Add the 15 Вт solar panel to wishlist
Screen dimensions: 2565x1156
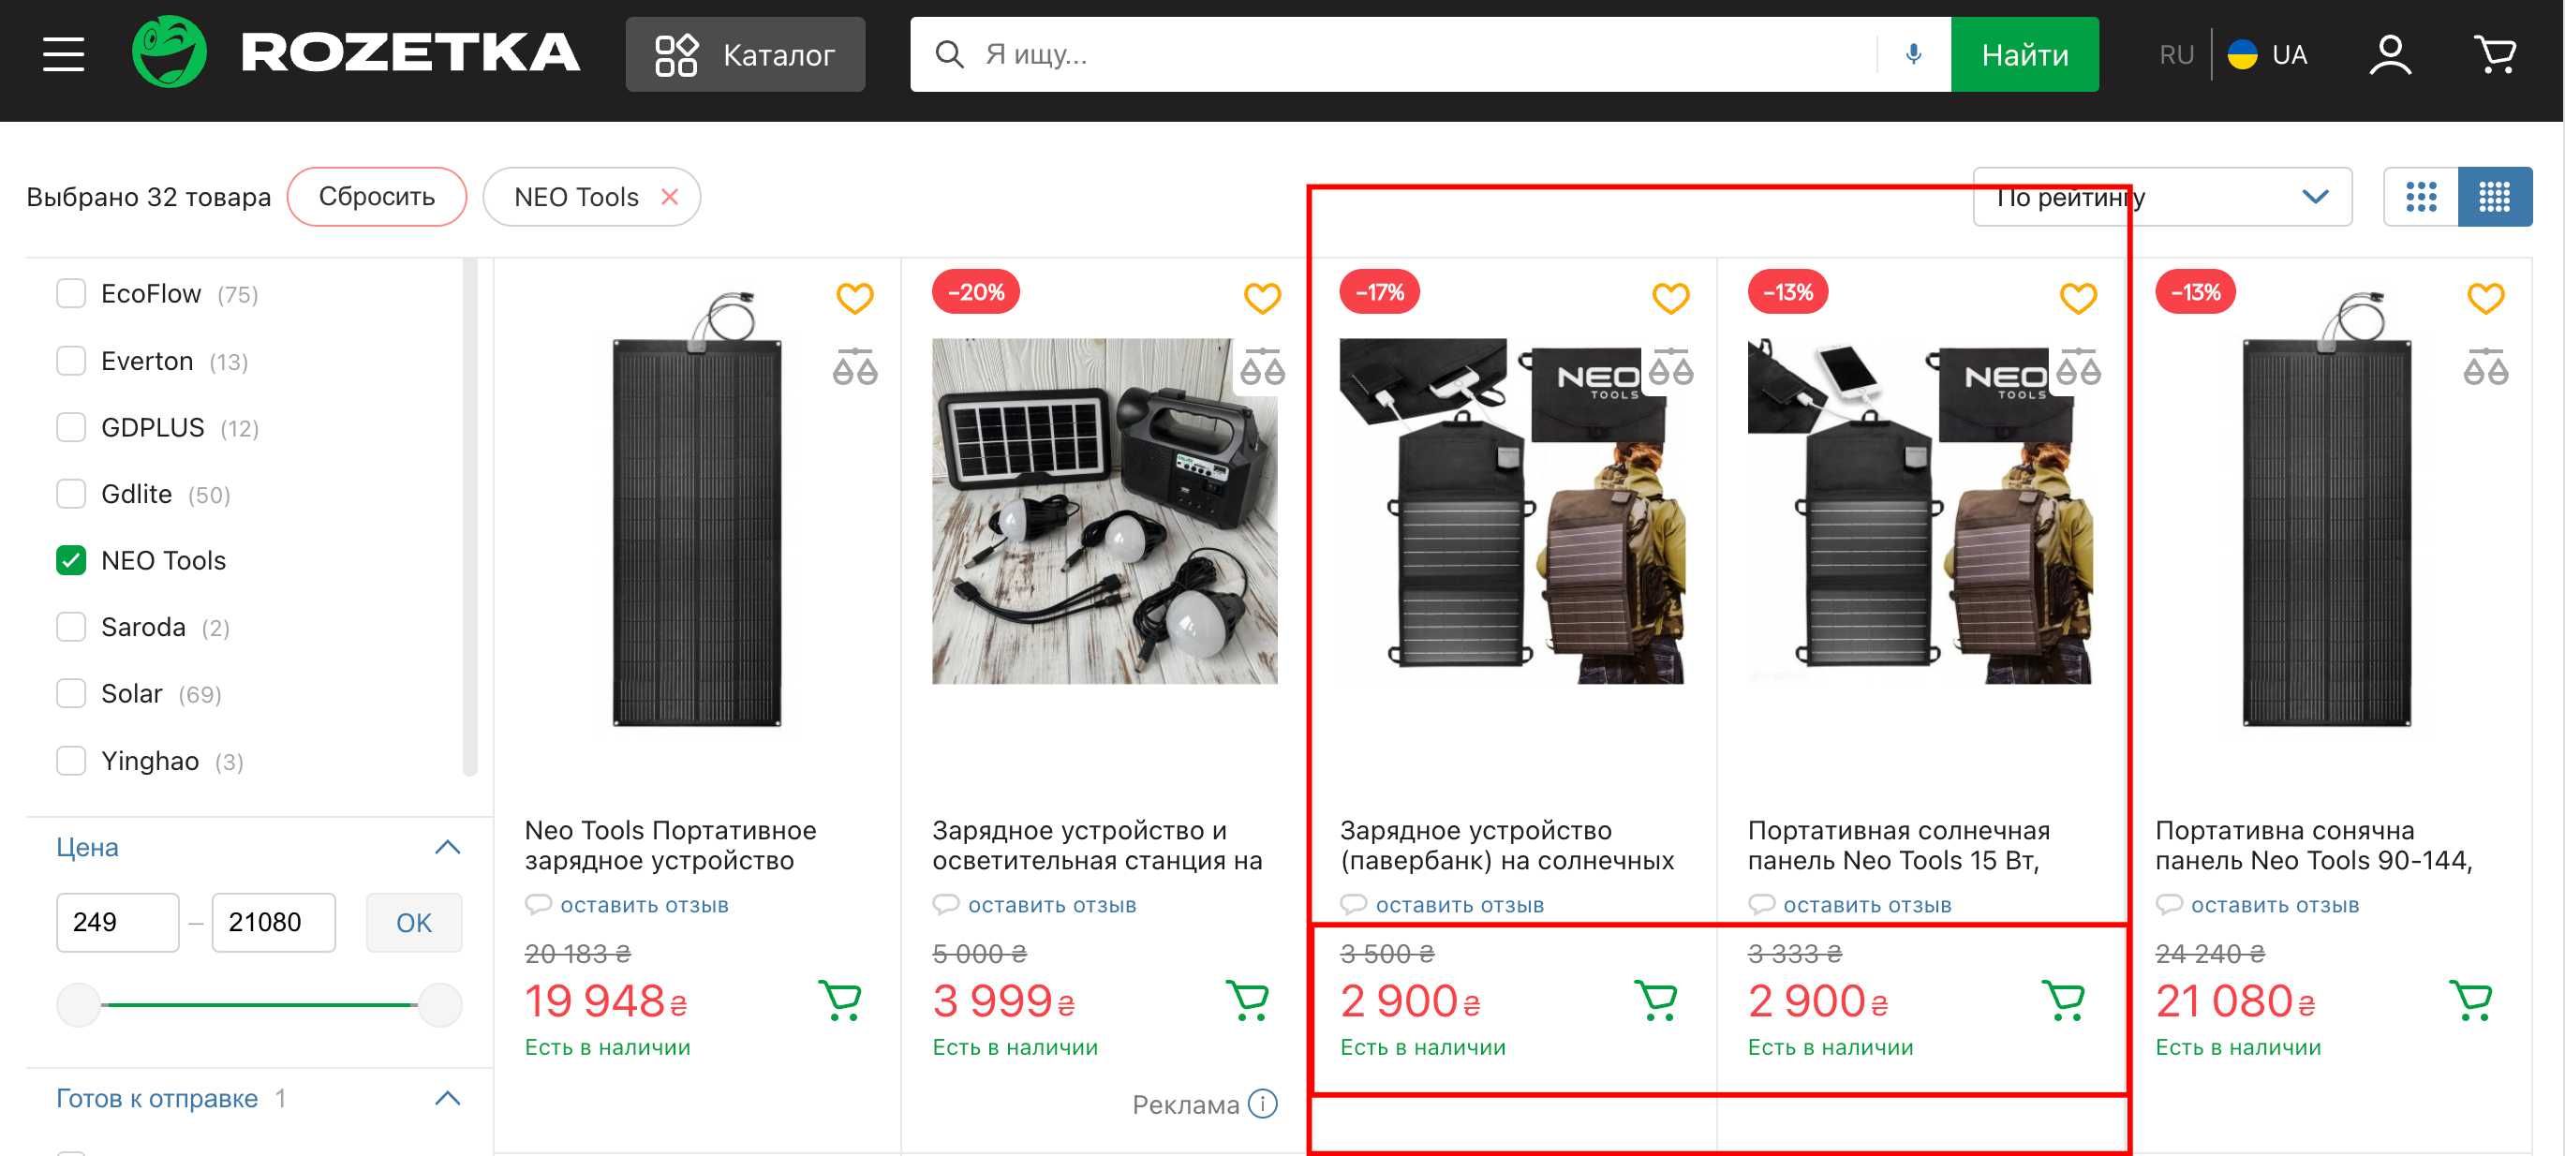[2077, 298]
